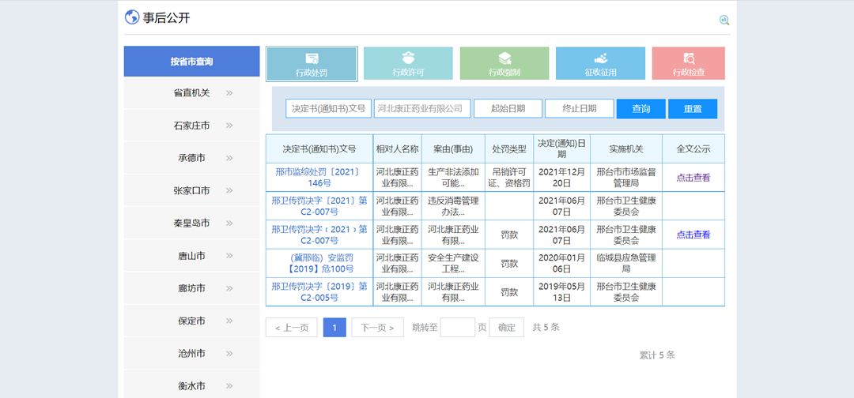
Task: Choose the 征收征用 category tile
Action: pyautogui.click(x=600, y=64)
